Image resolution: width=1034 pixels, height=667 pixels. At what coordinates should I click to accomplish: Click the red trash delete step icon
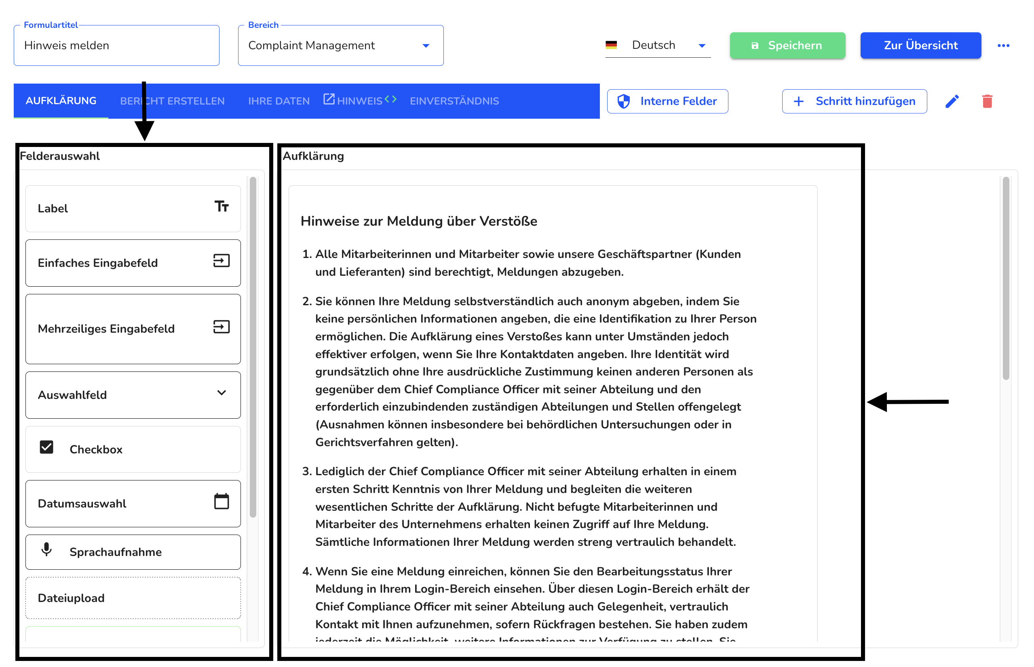pos(987,101)
